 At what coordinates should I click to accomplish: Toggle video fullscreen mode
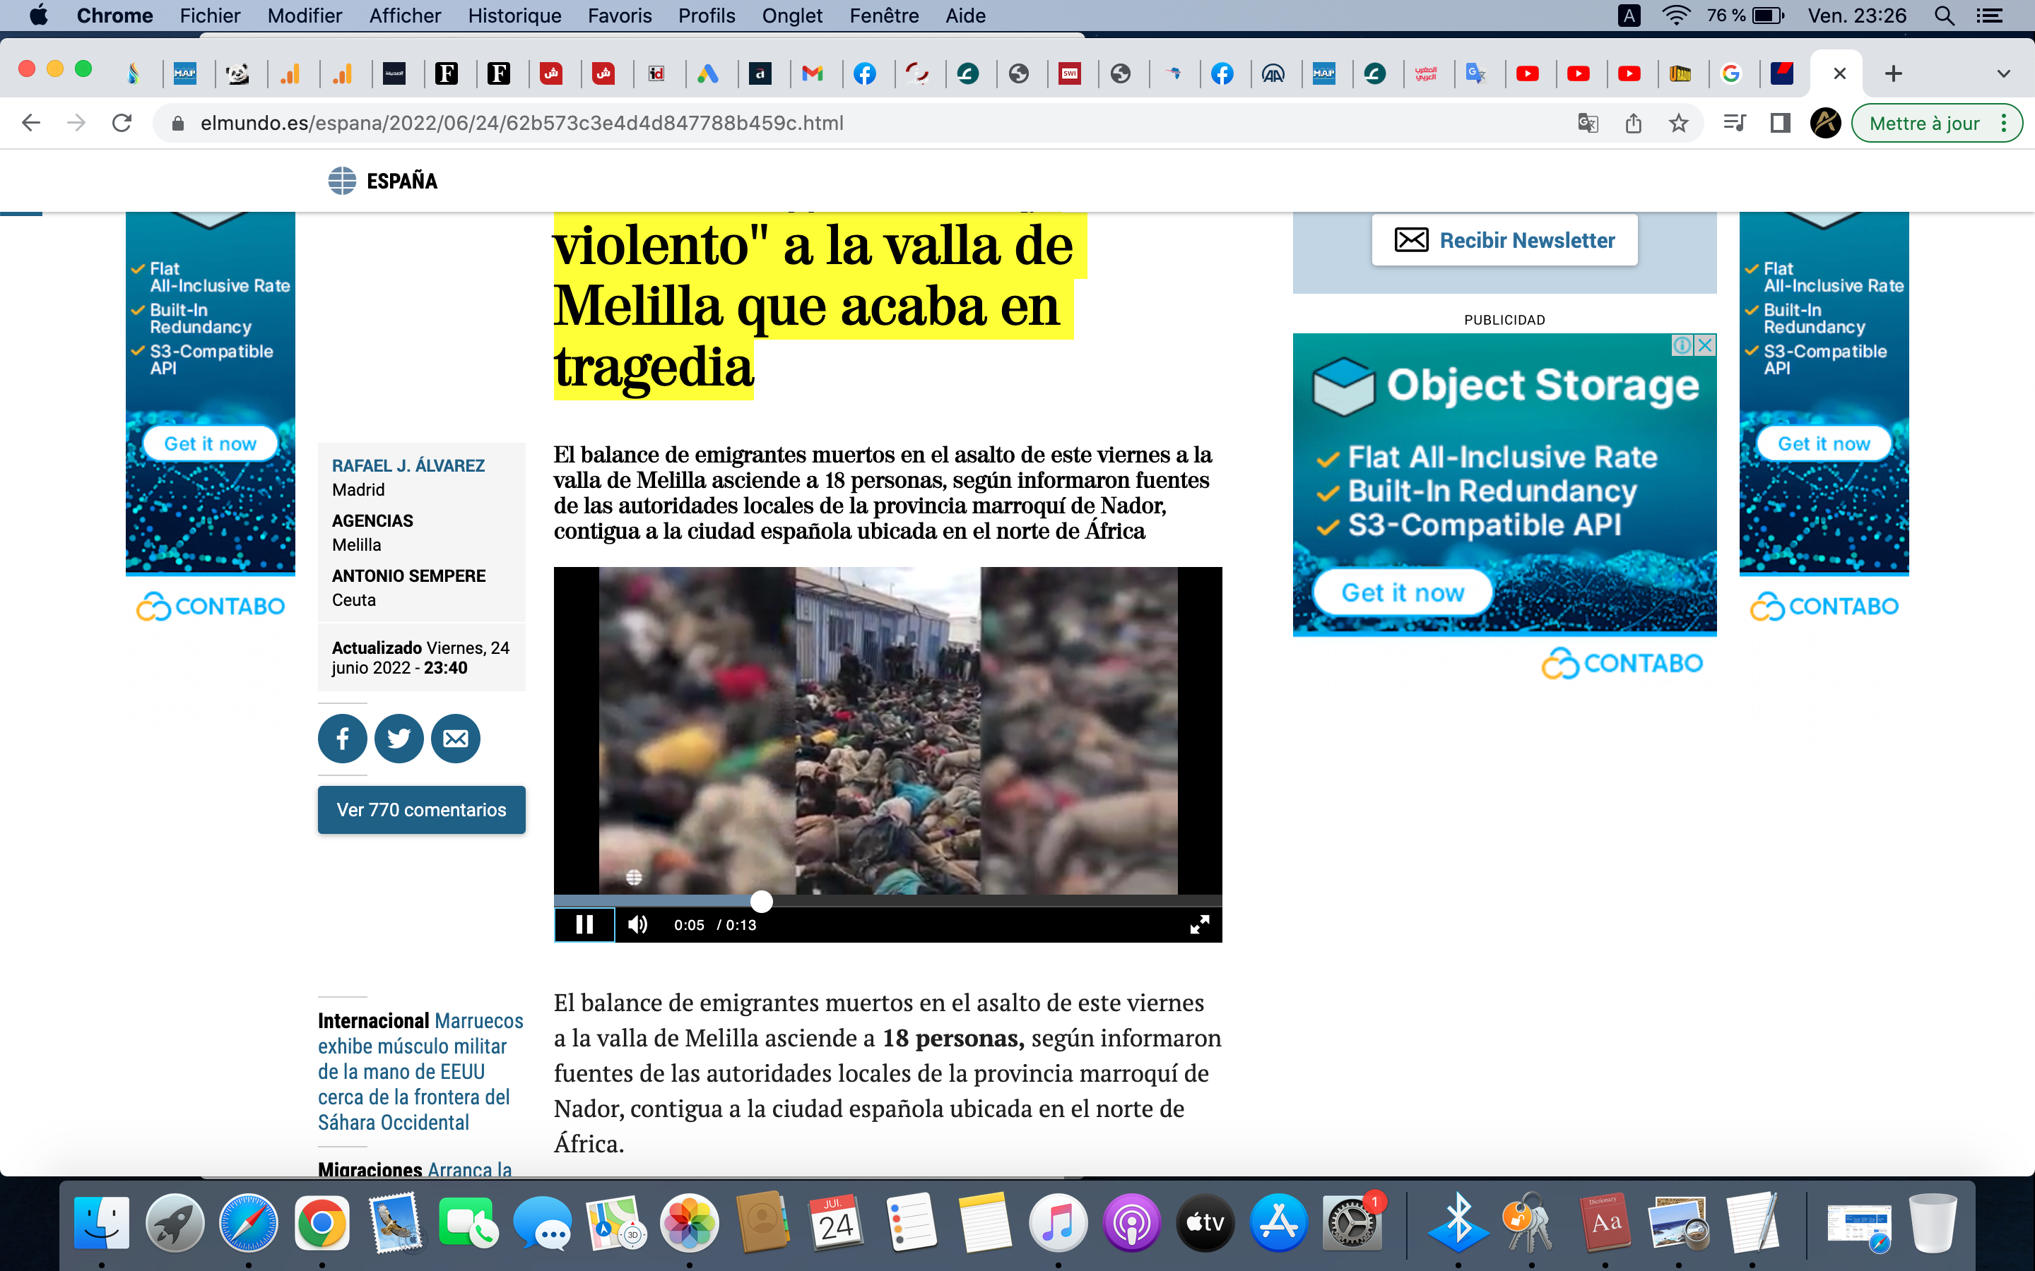pos(1199,925)
